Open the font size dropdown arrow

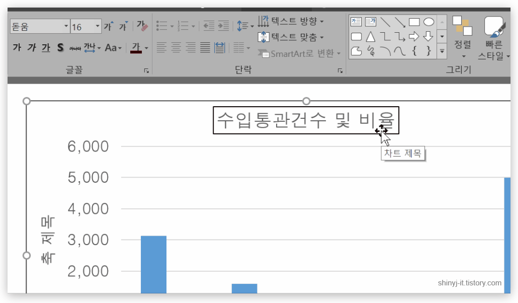pos(98,26)
